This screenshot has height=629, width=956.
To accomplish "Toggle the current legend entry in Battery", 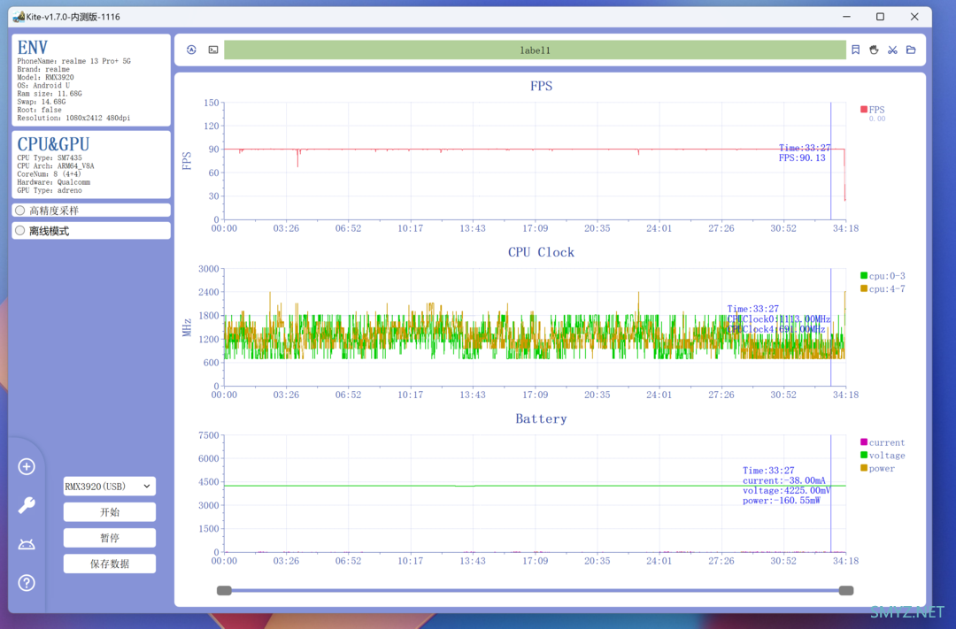I will coord(883,442).
